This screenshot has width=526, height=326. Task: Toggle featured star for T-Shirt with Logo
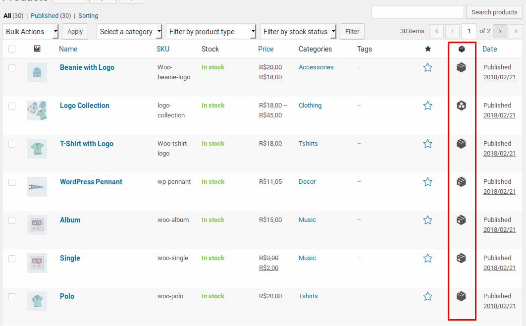tap(427, 144)
